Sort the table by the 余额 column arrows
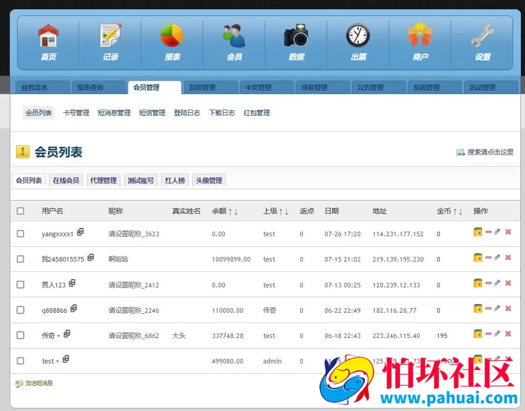 (x=233, y=210)
